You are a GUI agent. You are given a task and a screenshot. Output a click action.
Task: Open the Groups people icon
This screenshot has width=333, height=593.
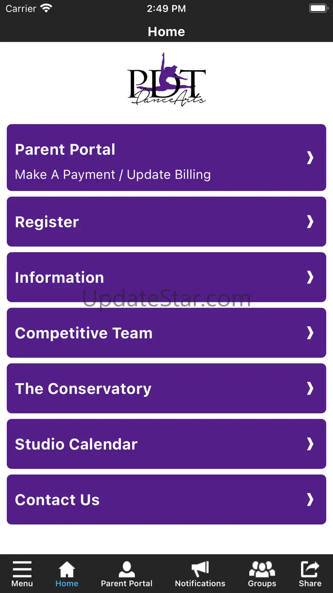[x=262, y=569]
